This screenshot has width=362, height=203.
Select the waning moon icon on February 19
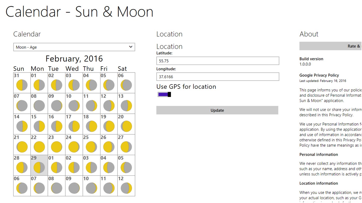tap(109, 126)
